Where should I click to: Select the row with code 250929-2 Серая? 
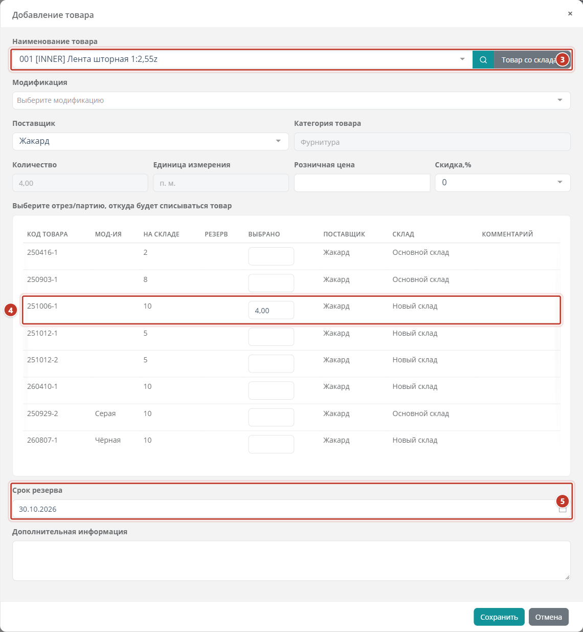(x=291, y=418)
